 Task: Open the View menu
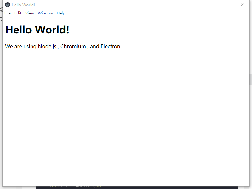click(29, 13)
